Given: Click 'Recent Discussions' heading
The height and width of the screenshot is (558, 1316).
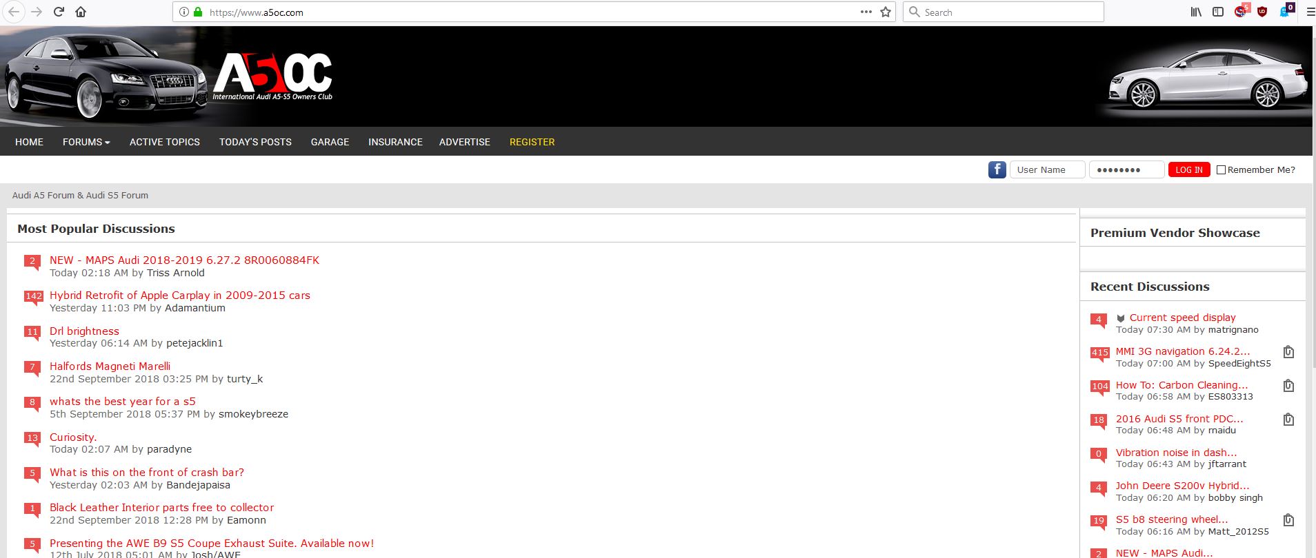Looking at the screenshot, I should [1150, 287].
